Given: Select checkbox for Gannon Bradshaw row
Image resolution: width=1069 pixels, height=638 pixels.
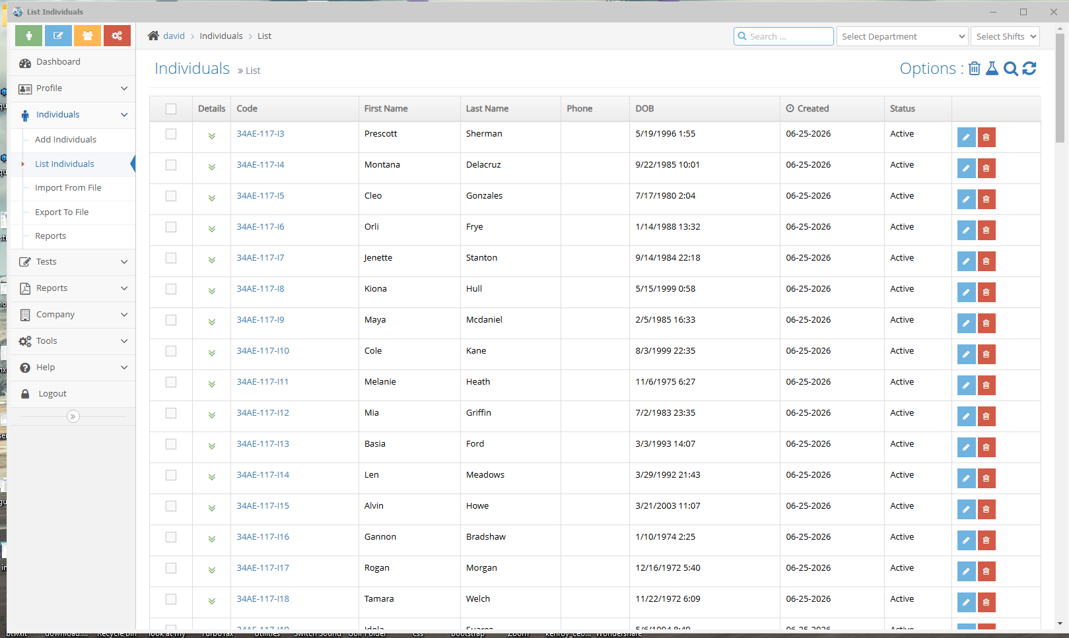Looking at the screenshot, I should point(171,537).
